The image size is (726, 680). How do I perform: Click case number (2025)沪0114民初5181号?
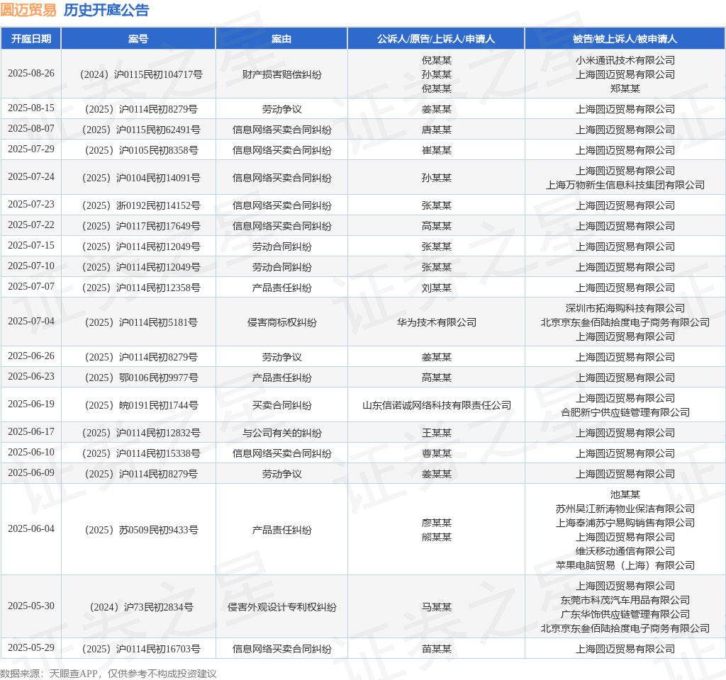[x=141, y=322]
